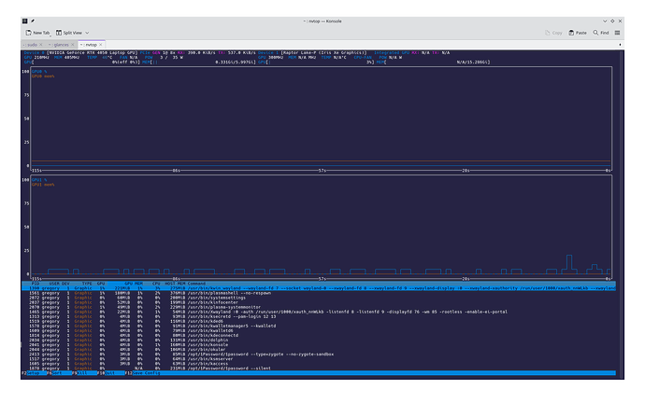The width and height of the screenshot is (645, 403).
Task: Select the kinfocenter process row
Action: (x=319, y=302)
